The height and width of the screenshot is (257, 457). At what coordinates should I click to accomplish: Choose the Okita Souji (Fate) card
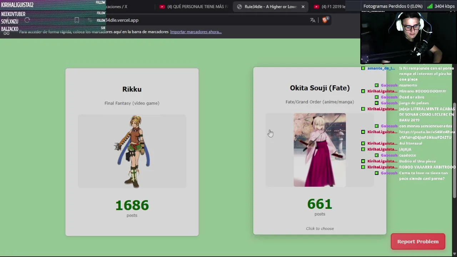coord(320,151)
